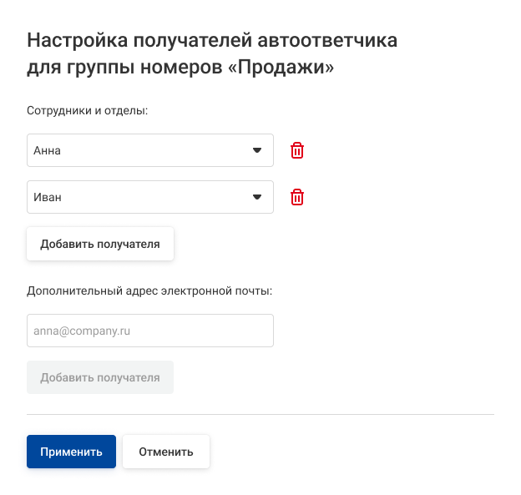Click the dialog title about автоответчика
521x495 pixels.
212,40
